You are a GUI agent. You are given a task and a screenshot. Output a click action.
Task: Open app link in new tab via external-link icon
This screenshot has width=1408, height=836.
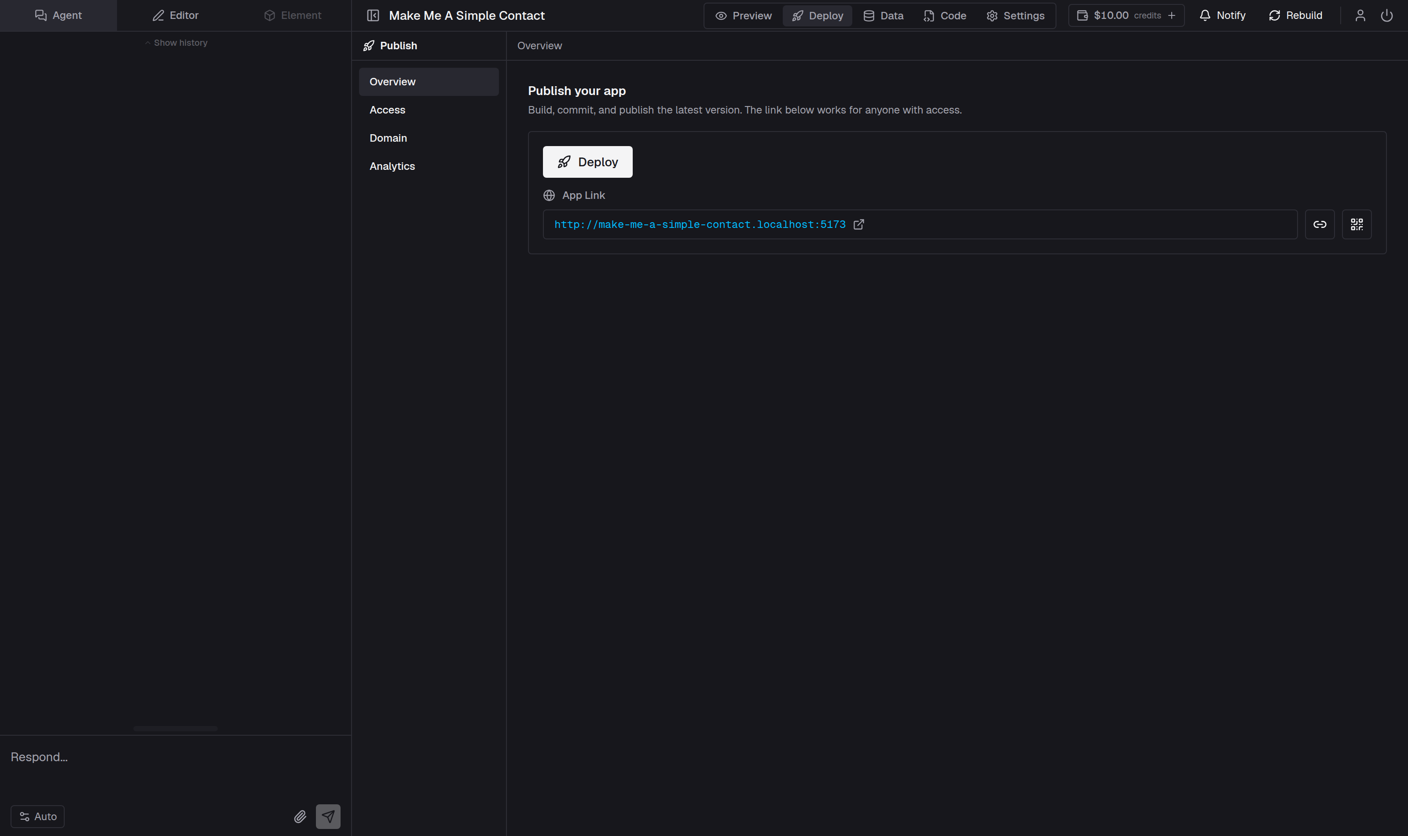point(859,224)
